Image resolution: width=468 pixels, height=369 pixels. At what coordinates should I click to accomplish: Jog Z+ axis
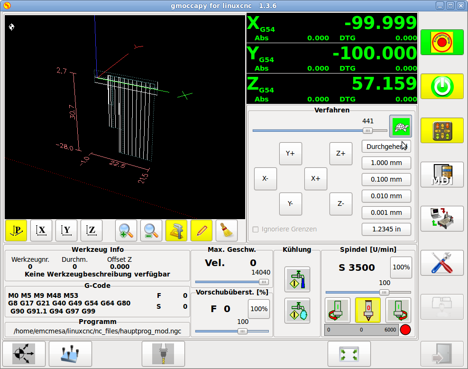341,154
